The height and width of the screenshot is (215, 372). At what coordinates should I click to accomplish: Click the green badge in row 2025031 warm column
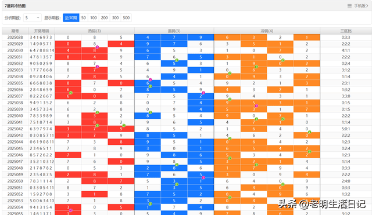177,60
